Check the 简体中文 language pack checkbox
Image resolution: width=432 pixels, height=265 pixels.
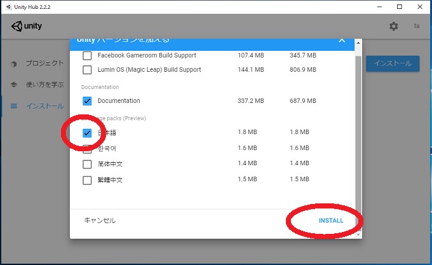coord(87,165)
